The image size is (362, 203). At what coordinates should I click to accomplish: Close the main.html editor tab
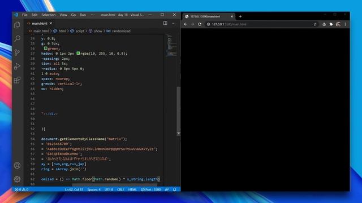click(51, 24)
